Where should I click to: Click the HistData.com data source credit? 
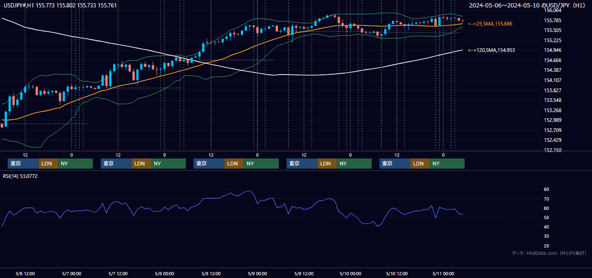pos(549,253)
